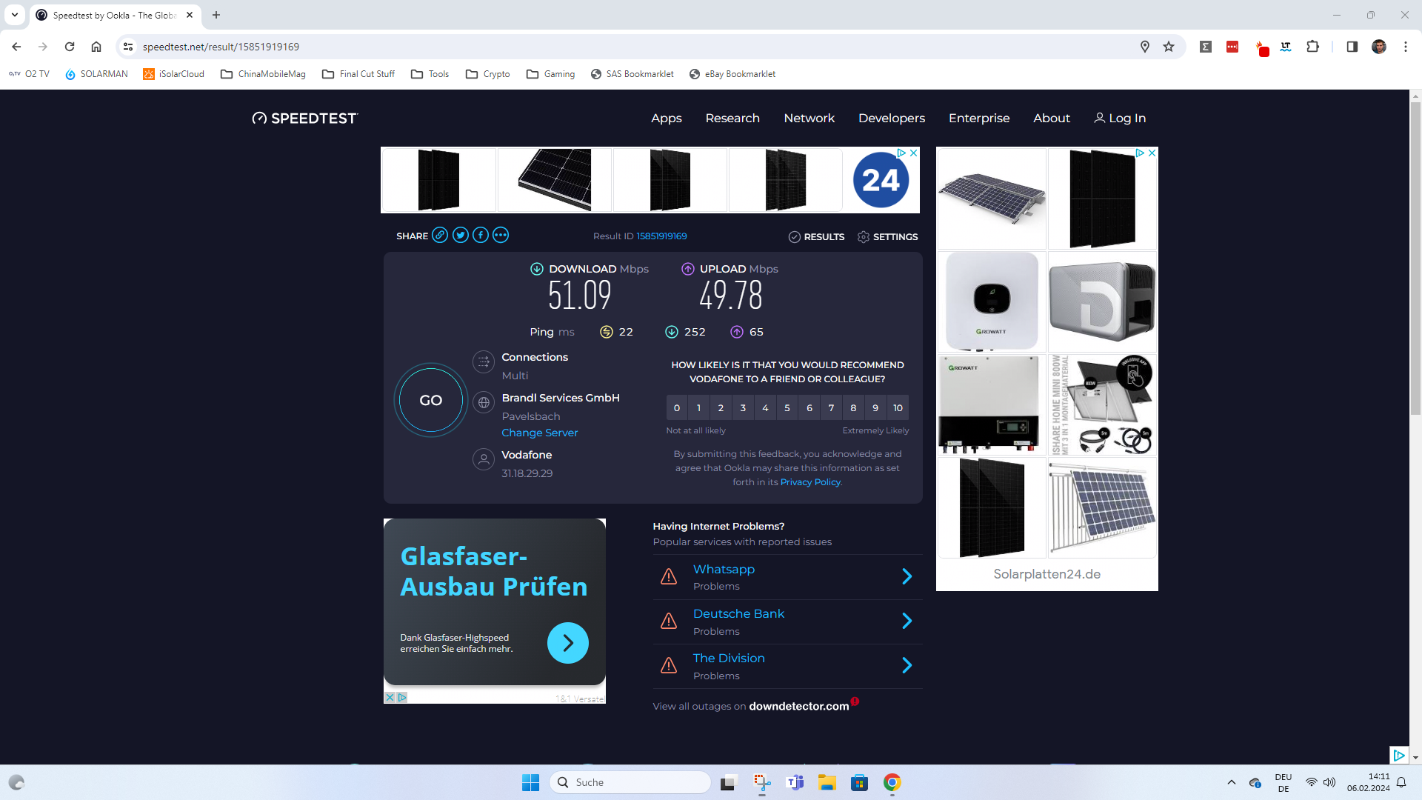The width and height of the screenshot is (1422, 800).
Task: Go back in browser history
Action: point(16,47)
